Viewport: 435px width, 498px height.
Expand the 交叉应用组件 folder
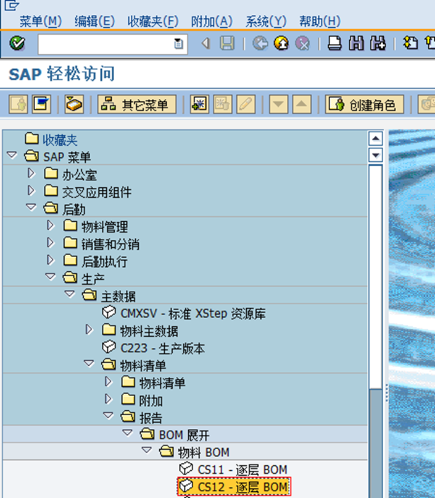31,190
